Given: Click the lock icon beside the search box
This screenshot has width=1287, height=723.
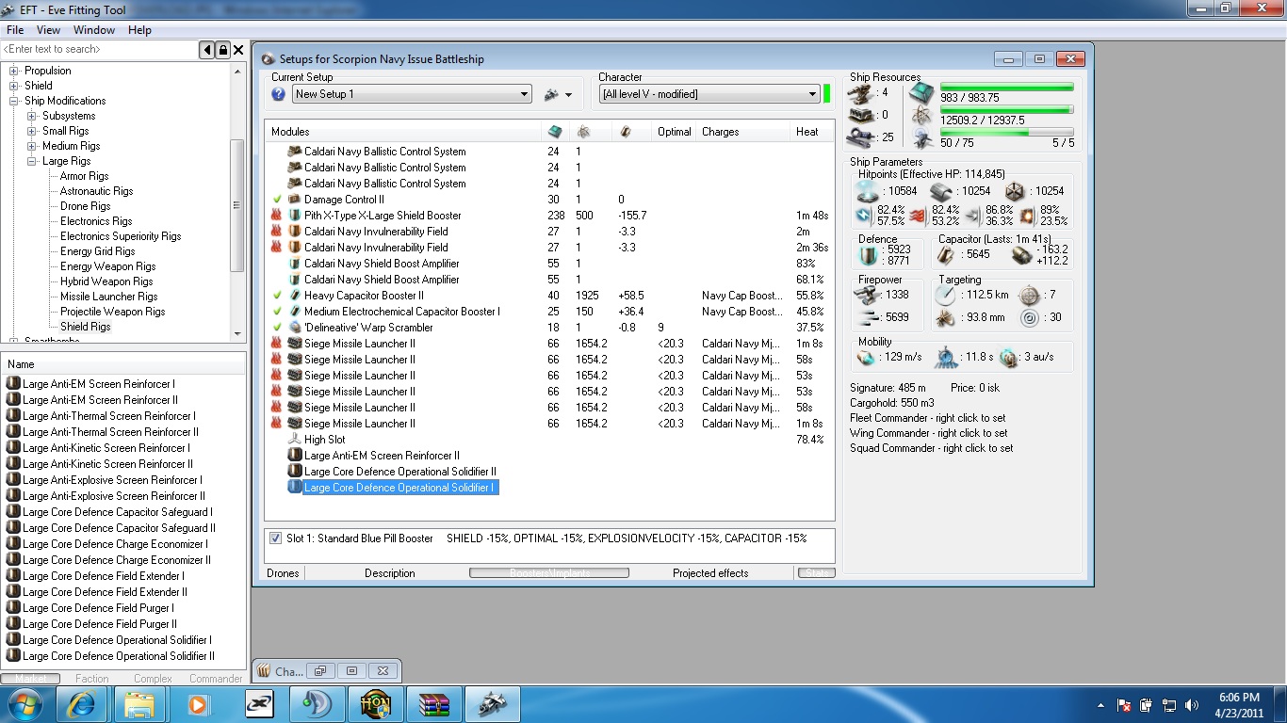Looking at the screenshot, I should point(222,50).
